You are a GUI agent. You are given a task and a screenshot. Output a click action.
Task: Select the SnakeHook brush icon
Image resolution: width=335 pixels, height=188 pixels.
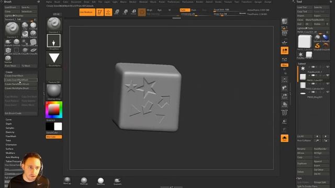(8, 42)
